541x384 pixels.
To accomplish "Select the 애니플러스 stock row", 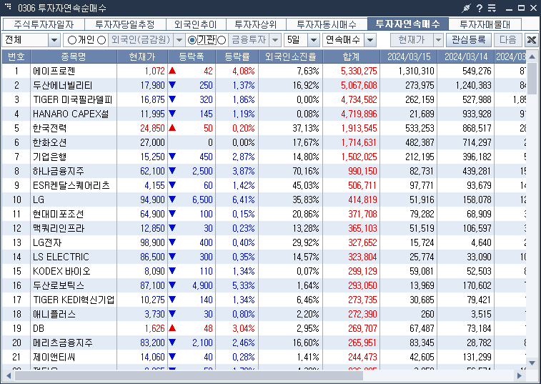I will 264,314.
